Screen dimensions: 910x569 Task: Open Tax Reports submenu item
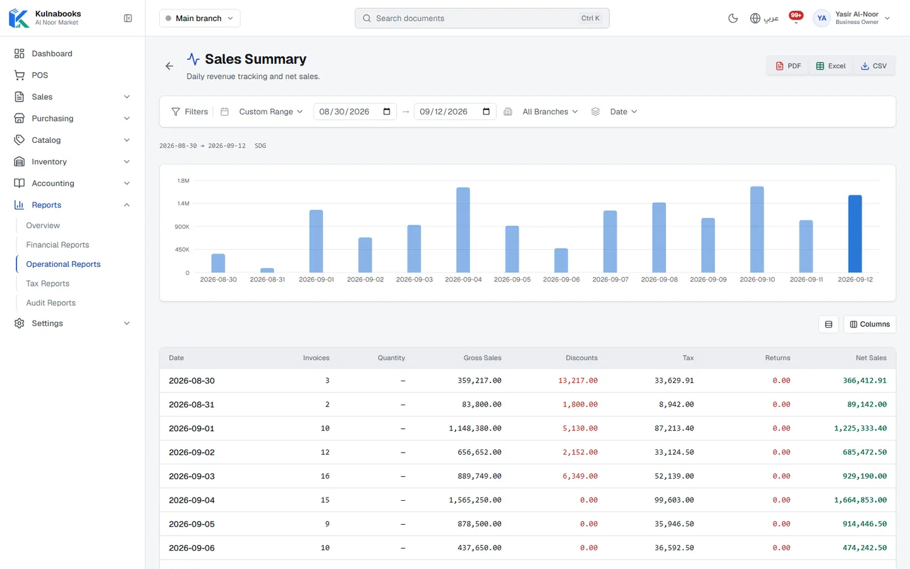coord(47,284)
